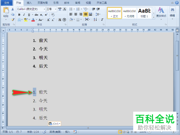
Task: Expand the styles gallery More arrow
Action: [154, 17]
